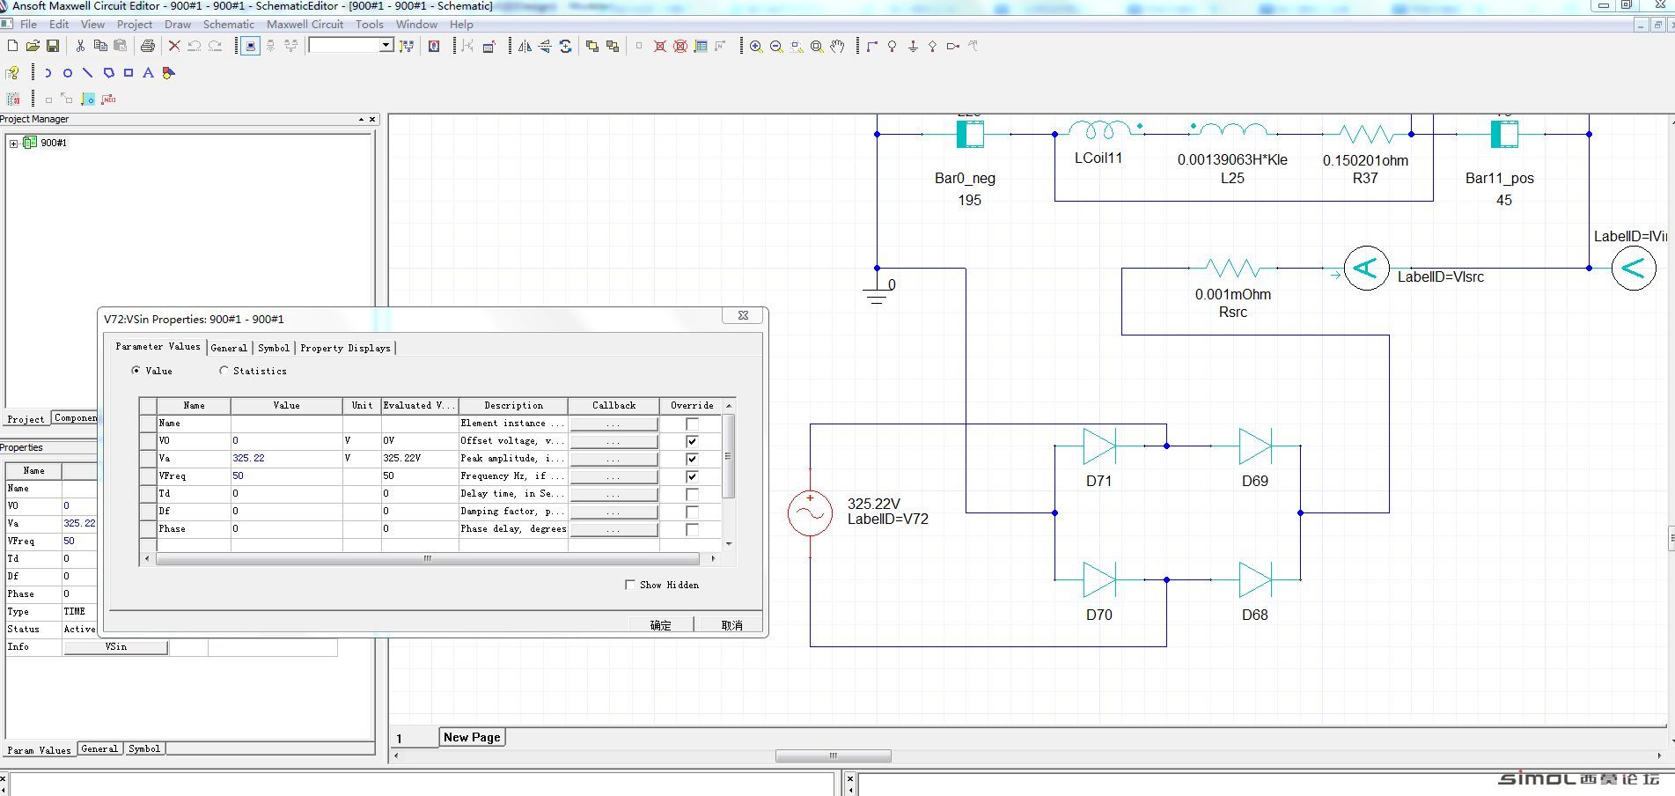Image resolution: width=1675 pixels, height=796 pixels.
Task: Select the New Page sheet tab
Action: point(472,737)
